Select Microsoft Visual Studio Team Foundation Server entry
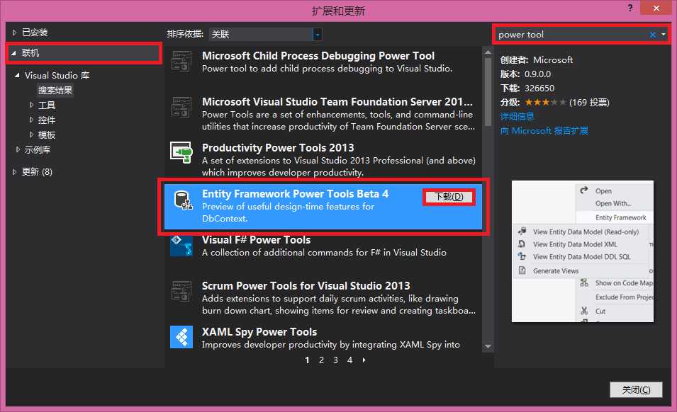The image size is (677, 412). (x=337, y=102)
